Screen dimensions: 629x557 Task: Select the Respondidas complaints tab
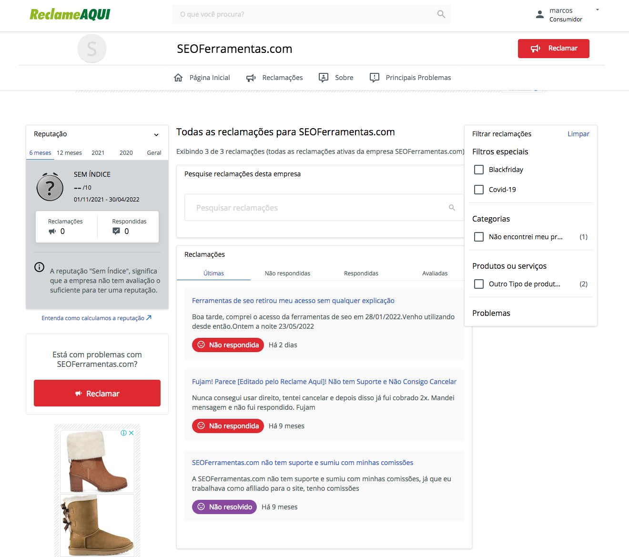point(361,273)
